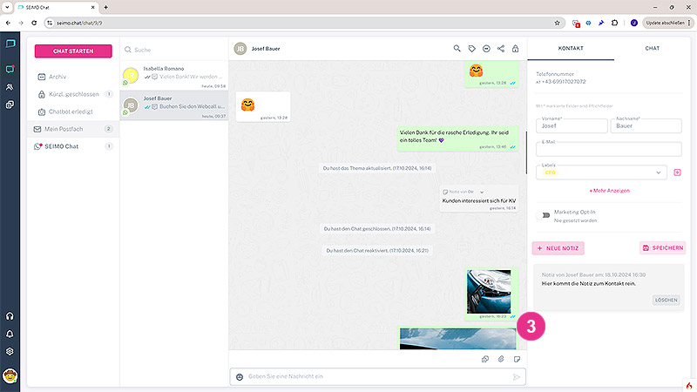697x392 pixels.
Task: Open the emoji picker in message box
Action: point(240,376)
